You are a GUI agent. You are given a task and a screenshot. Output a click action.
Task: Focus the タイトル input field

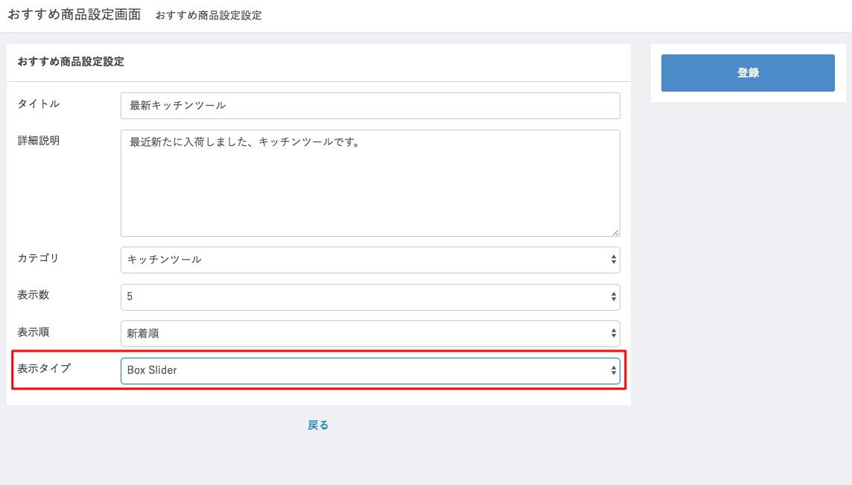click(370, 106)
